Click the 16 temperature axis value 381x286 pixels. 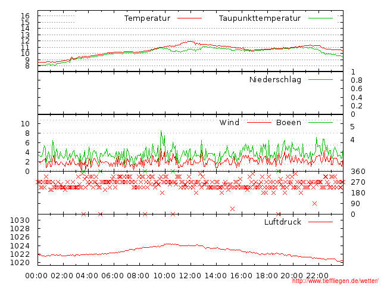25,16
